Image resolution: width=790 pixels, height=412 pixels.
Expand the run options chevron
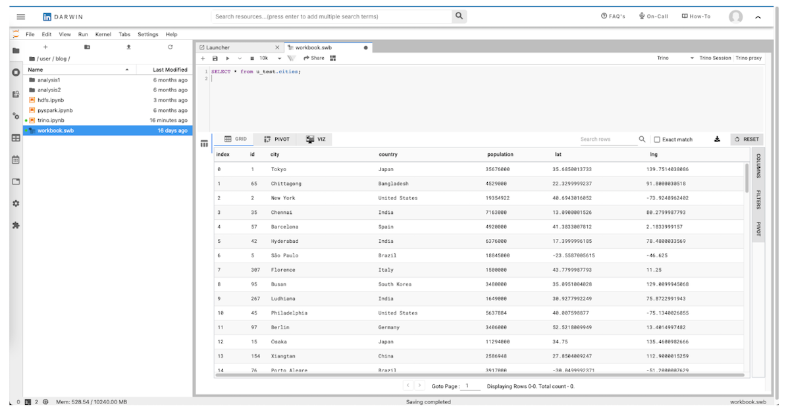240,58
